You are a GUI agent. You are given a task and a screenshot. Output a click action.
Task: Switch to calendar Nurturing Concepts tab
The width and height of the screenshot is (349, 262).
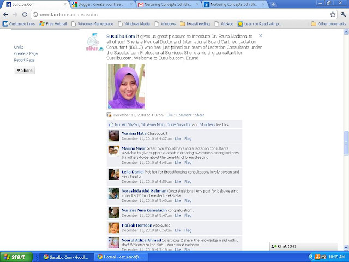[234, 4]
